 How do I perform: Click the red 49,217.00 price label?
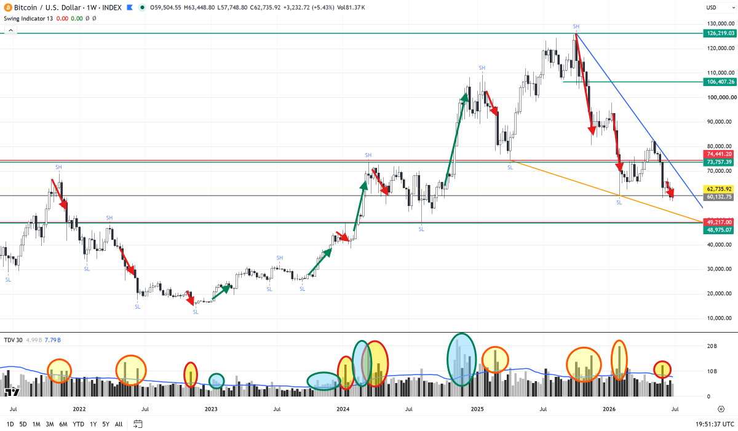point(720,221)
